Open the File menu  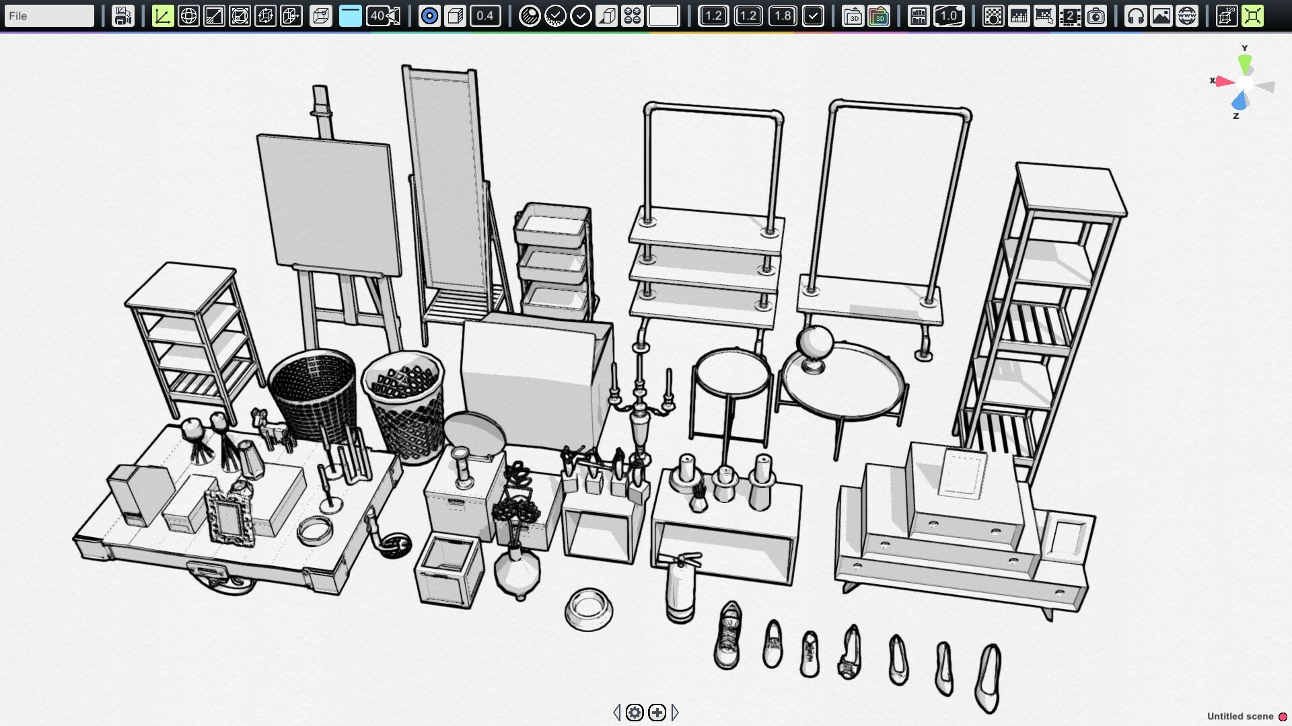pyautogui.click(x=48, y=15)
